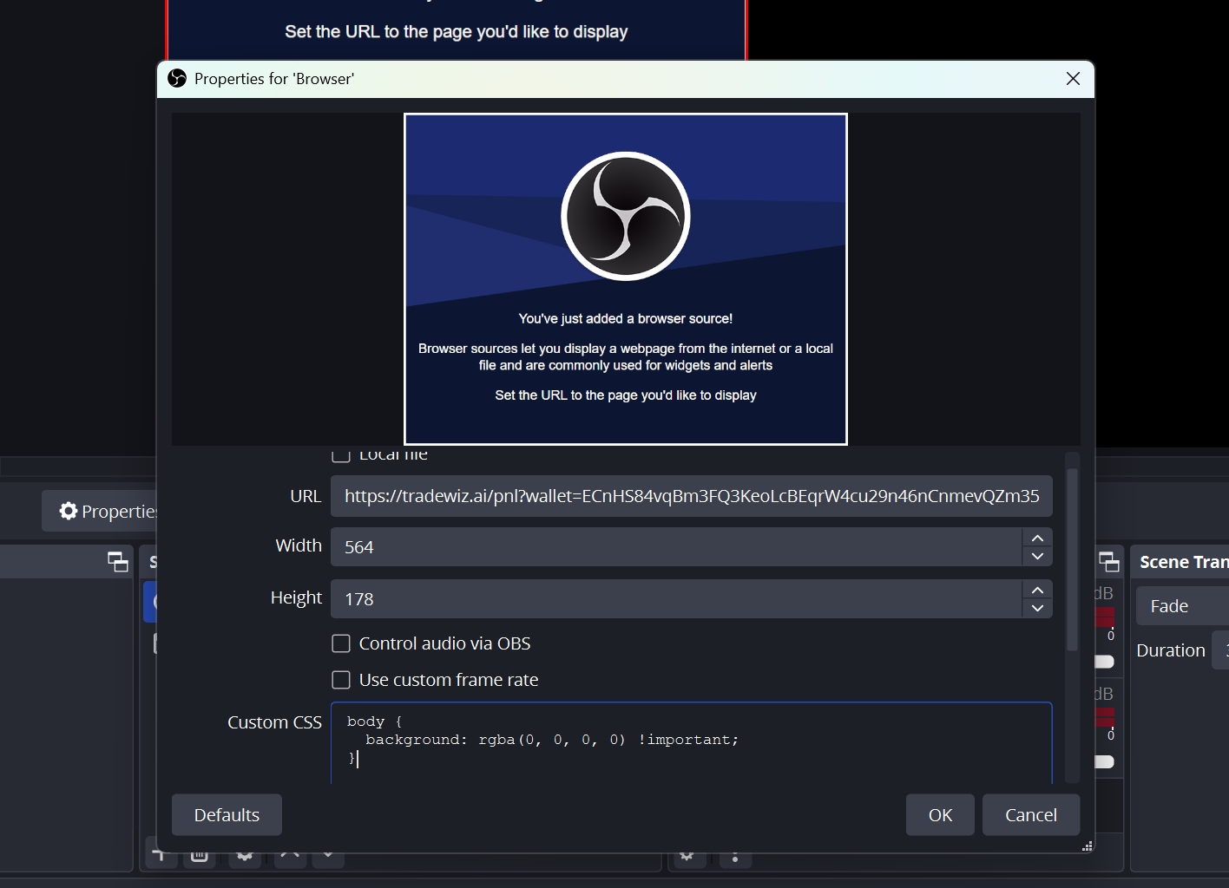Enable Use custom frame rate
Screen dimensions: 1229x888
(341, 680)
